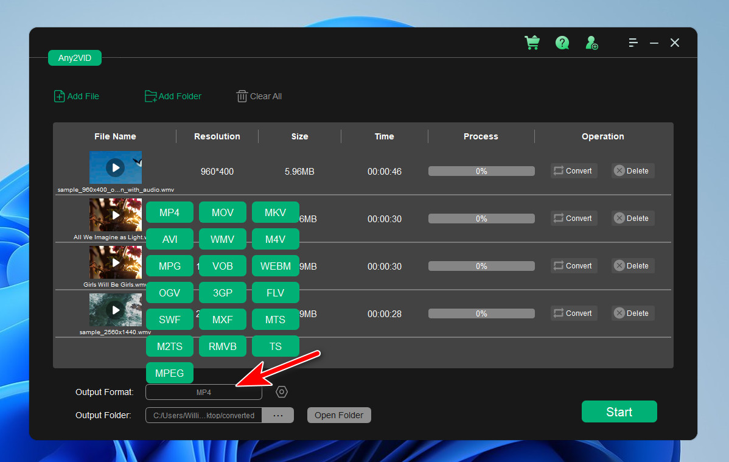The width and height of the screenshot is (729, 462).
Task: Click the 00:00:46 time value
Action: coord(385,172)
